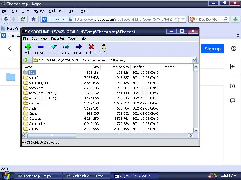241x180 pixels.
Task: Open Mypal browser History menu
Action: click(x=39, y=11)
